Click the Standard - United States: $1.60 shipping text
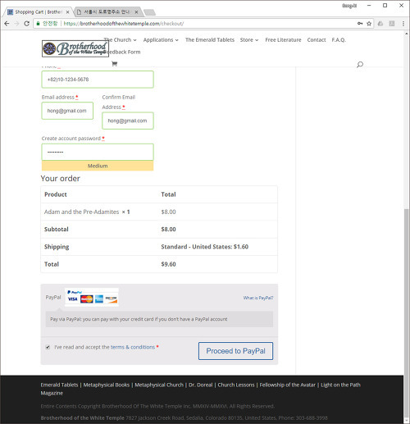The width and height of the screenshot is (410, 424). click(x=205, y=247)
